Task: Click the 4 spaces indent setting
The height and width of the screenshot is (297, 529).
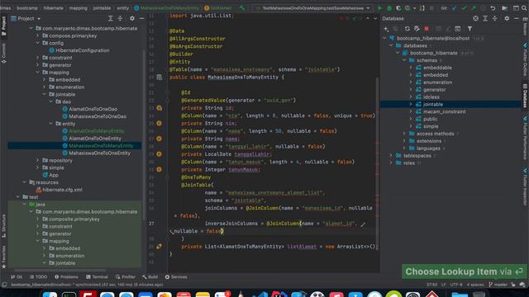Action: [475, 285]
